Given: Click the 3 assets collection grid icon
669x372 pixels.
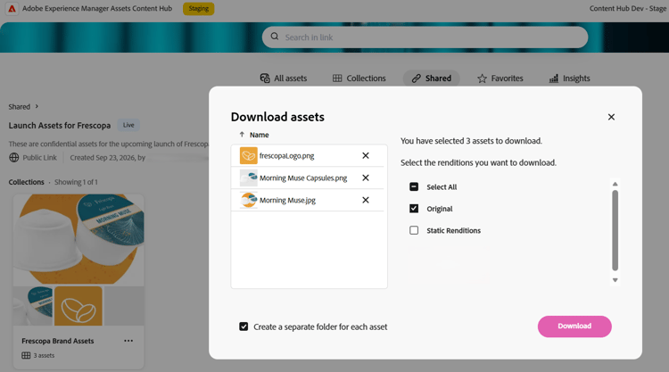Looking at the screenshot, I should coord(26,355).
